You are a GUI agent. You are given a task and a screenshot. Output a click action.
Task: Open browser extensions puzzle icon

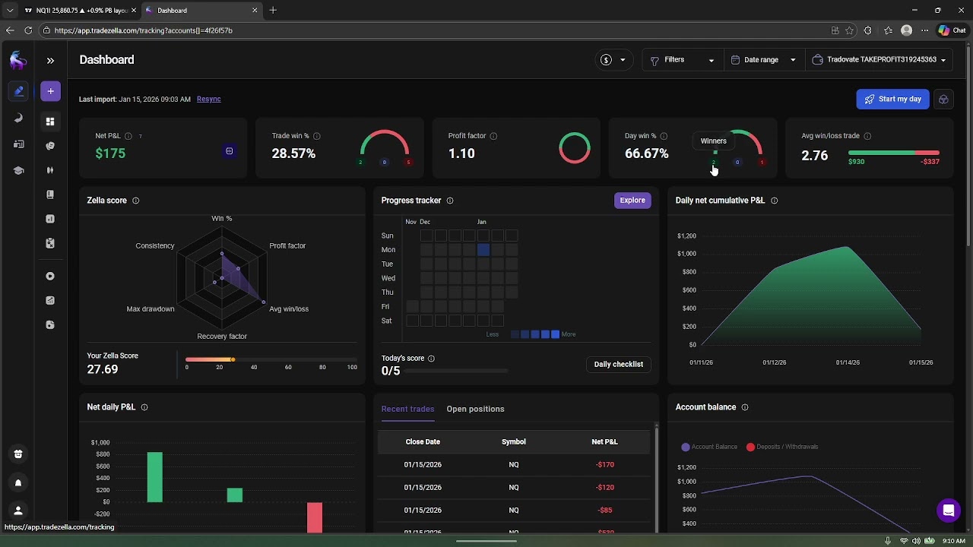coord(868,30)
